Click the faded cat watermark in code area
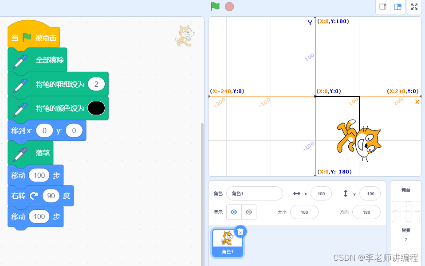This screenshot has width=425, height=266. pos(185,36)
